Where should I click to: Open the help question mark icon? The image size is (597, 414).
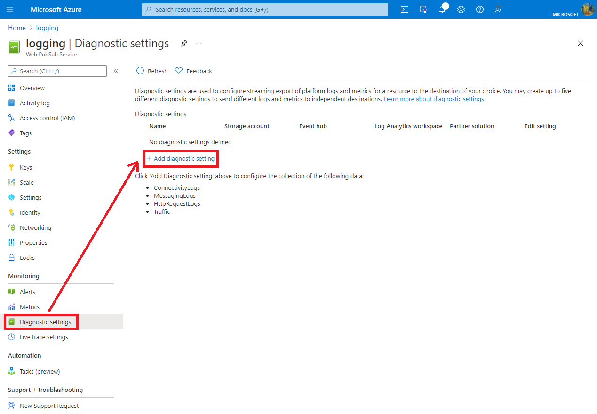[479, 9]
